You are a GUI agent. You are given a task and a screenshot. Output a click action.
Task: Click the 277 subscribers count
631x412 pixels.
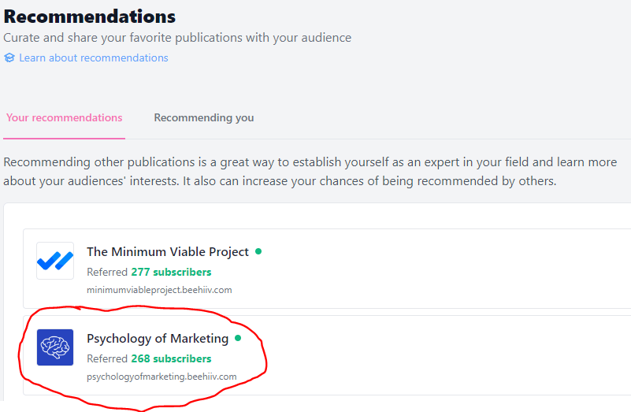pos(171,272)
